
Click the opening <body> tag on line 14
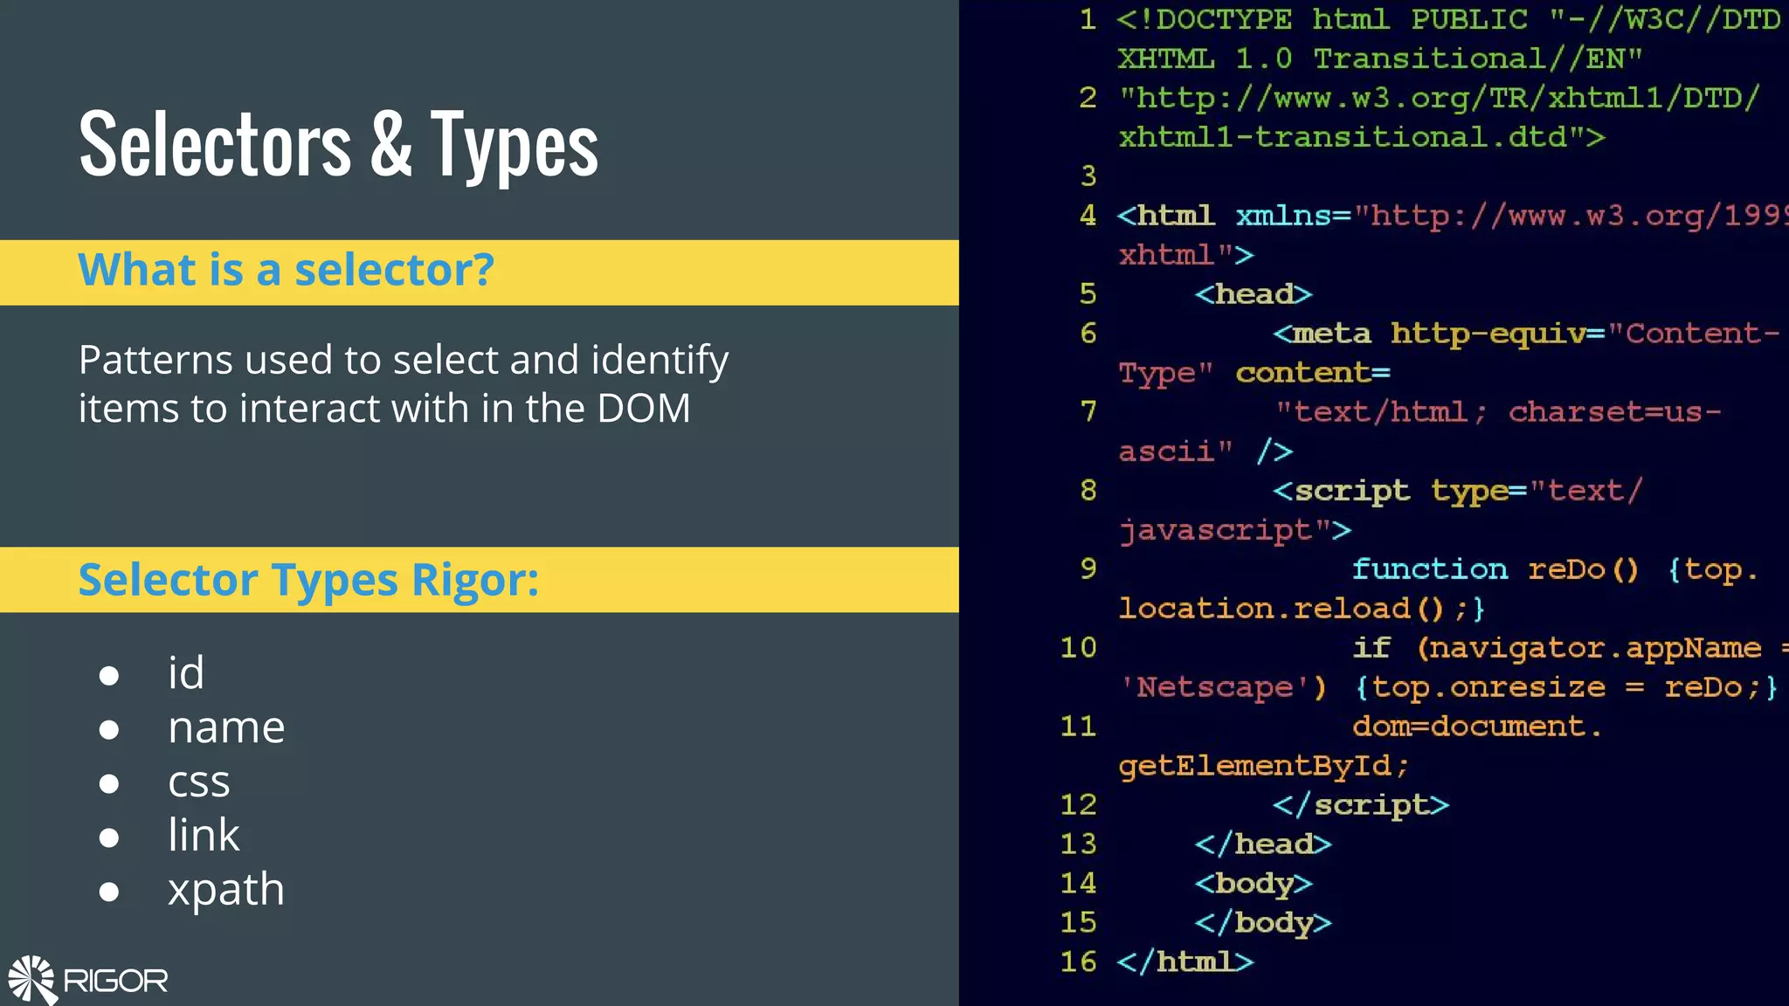1254,884
